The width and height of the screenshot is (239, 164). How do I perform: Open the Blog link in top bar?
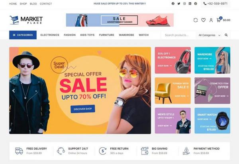point(33,4)
